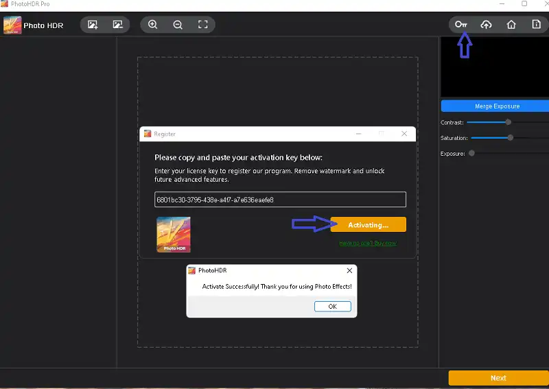The width and height of the screenshot is (549, 389).
Task: Click the Exposure slider handle
Action: [x=471, y=154]
